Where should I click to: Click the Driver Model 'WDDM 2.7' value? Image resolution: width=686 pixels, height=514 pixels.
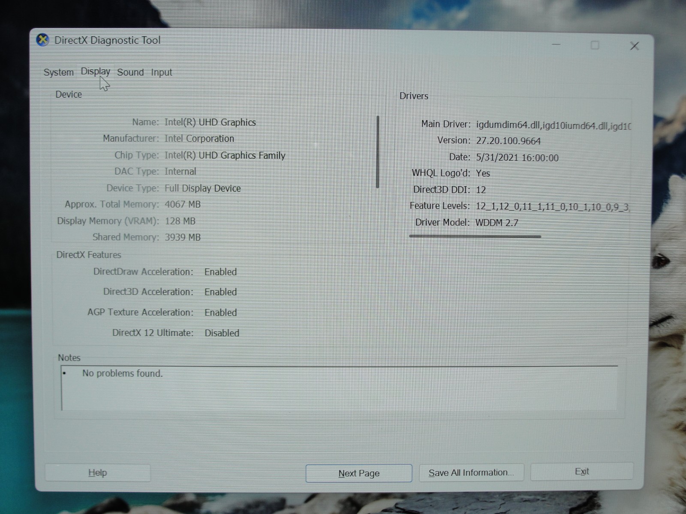tap(497, 223)
